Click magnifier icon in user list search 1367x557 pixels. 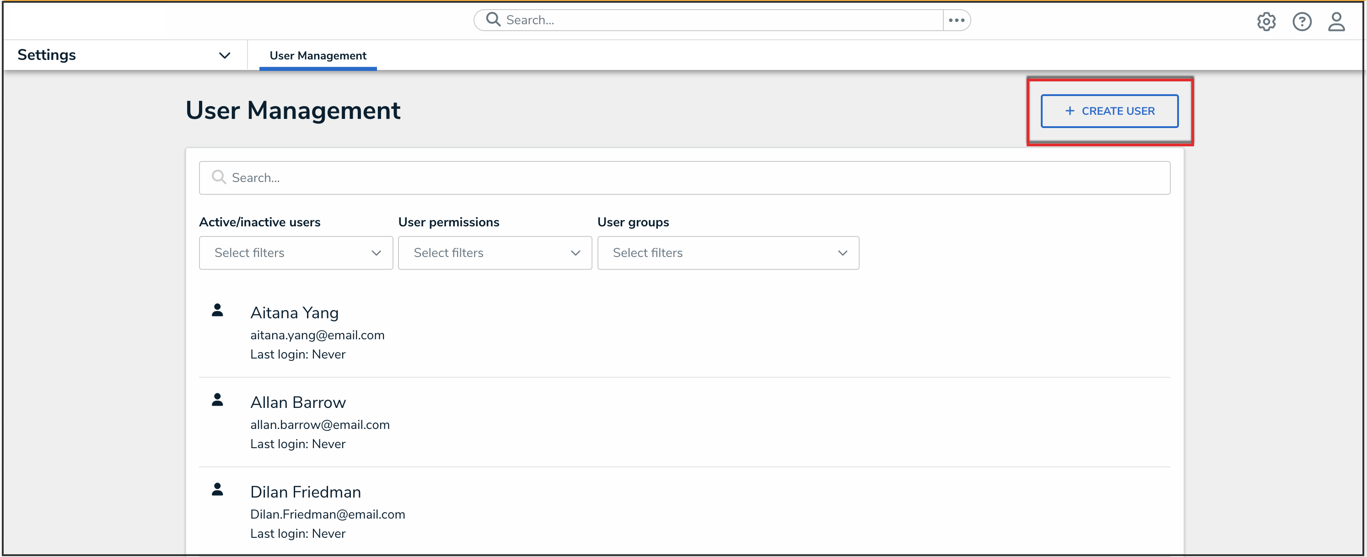pyautogui.click(x=219, y=177)
